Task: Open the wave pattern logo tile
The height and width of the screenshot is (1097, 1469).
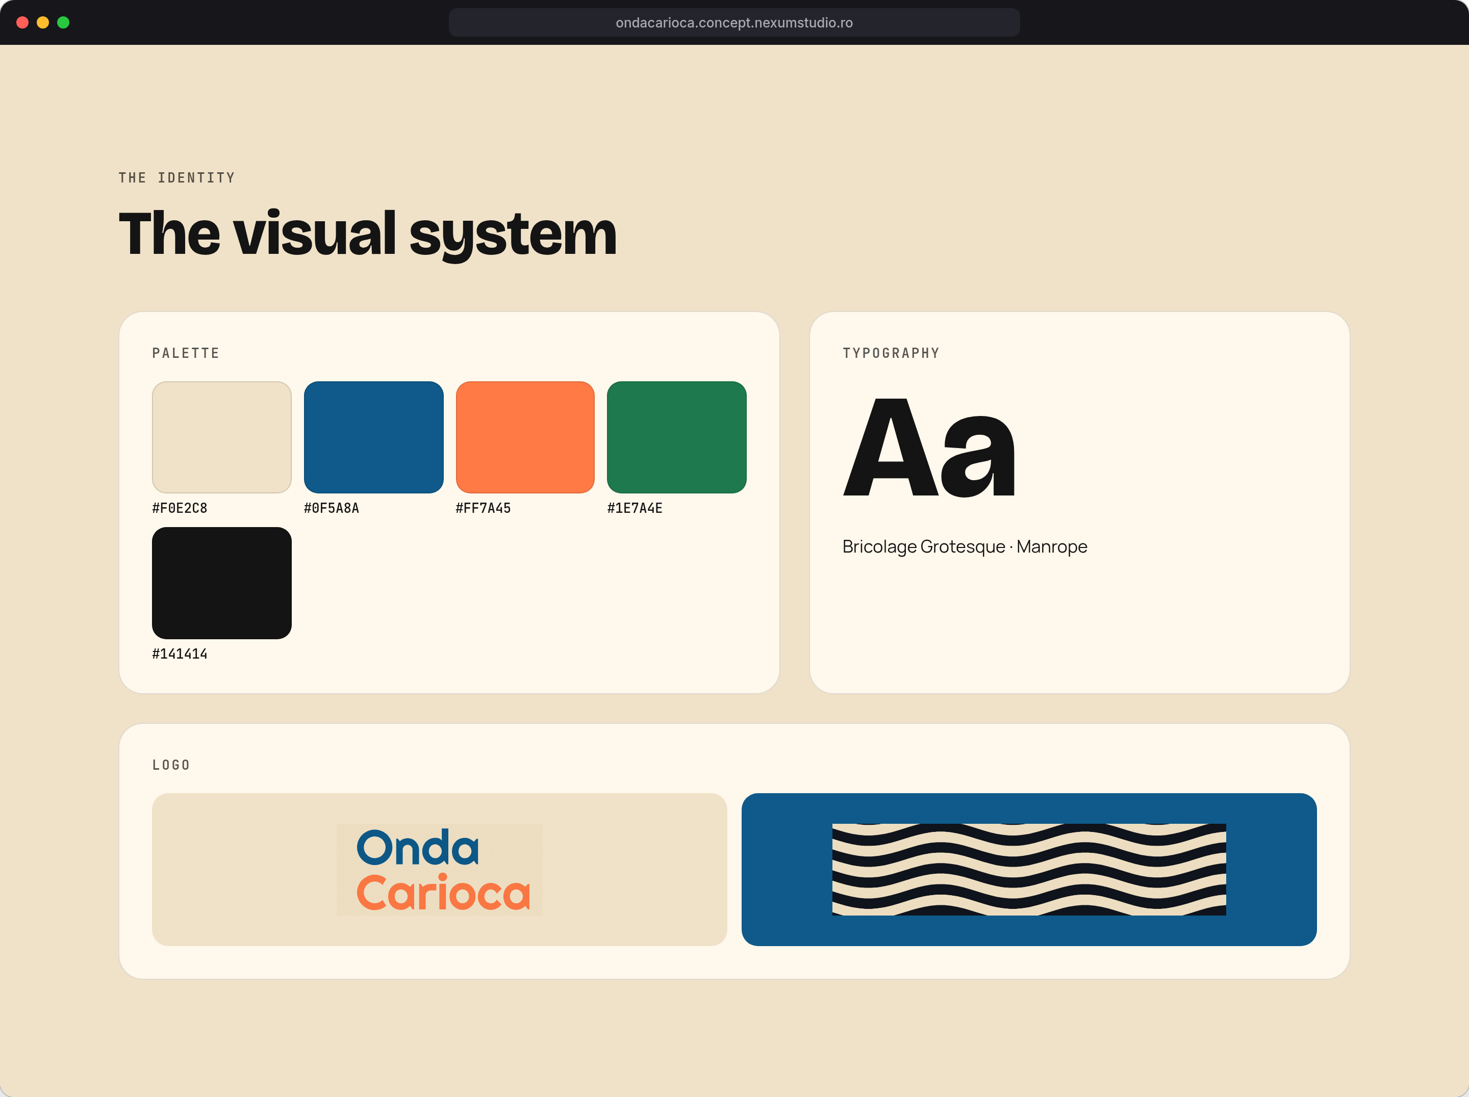Action: coord(1029,869)
